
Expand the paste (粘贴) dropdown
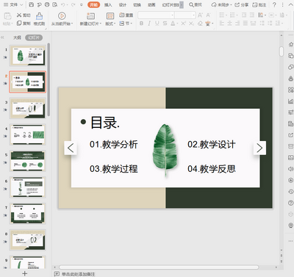click(x=7, y=24)
